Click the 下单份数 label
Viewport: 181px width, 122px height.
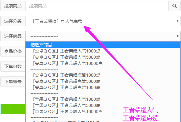pos(13,66)
